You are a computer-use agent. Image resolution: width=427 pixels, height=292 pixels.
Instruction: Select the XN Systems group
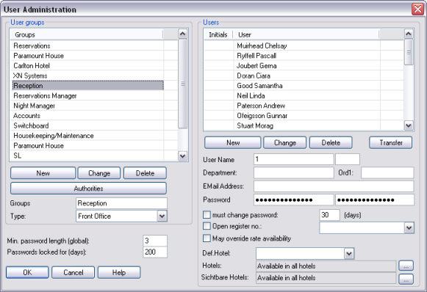pos(88,76)
